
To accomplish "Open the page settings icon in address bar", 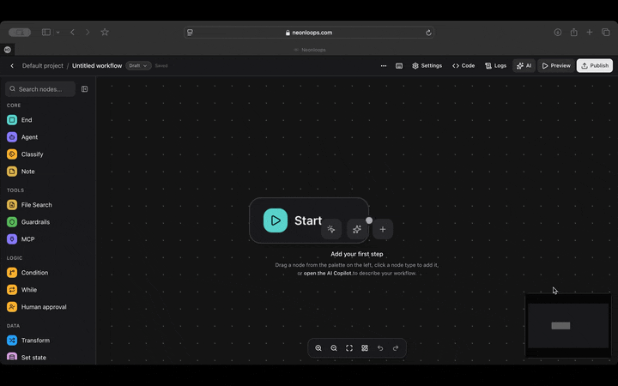I will coord(190,33).
